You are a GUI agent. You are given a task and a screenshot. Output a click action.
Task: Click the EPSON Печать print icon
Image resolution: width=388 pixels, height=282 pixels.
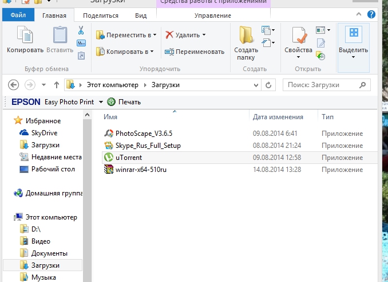112,102
